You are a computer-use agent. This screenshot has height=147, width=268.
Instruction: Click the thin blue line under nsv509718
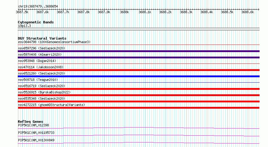pyautogui.click(x=139, y=83)
